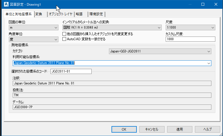Open the オブジェクト レイヤ tab
Image resolution: width=223 pixels, height=136 pixels.
coord(60,14)
